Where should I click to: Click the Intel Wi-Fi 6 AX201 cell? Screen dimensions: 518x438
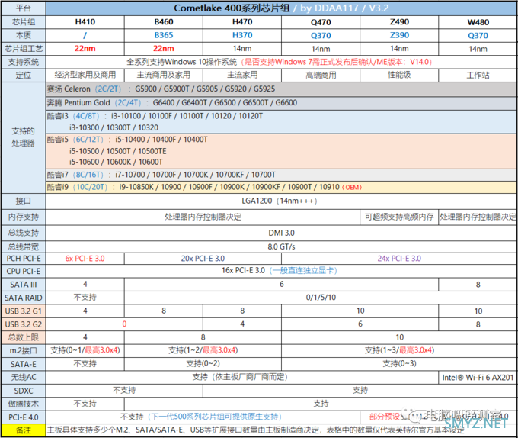478,378
